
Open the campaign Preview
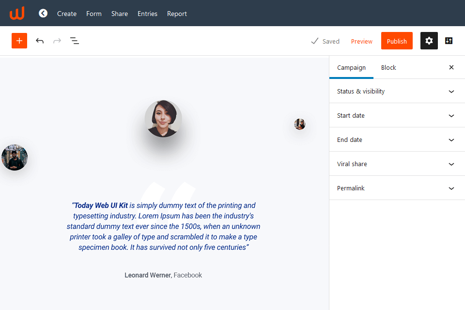point(361,41)
